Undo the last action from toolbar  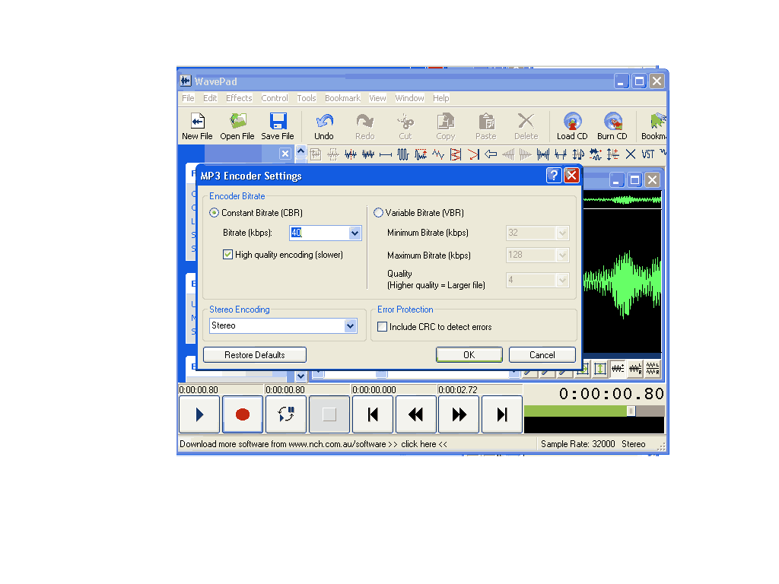(x=324, y=126)
